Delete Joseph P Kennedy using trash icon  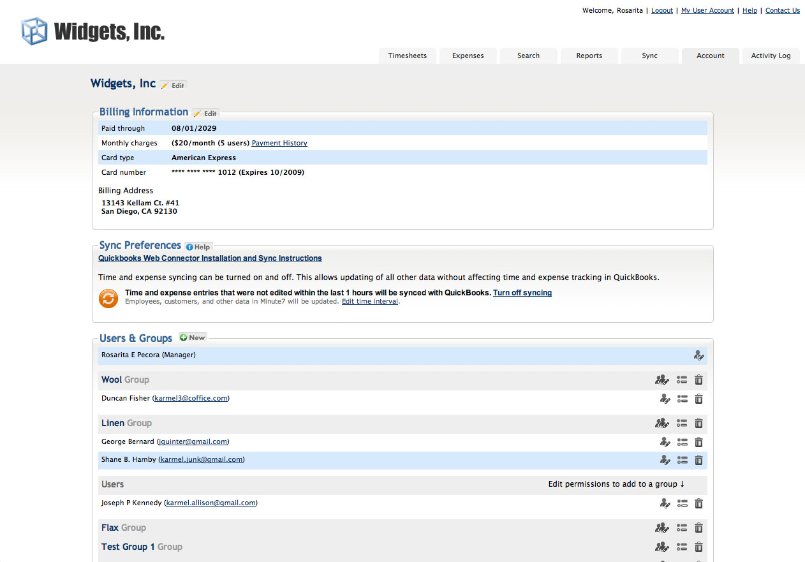point(698,503)
